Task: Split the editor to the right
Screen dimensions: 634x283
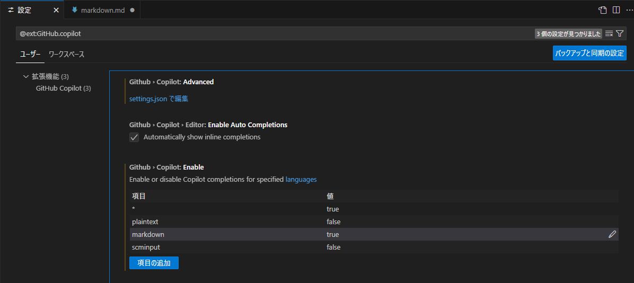Action: click(x=616, y=10)
